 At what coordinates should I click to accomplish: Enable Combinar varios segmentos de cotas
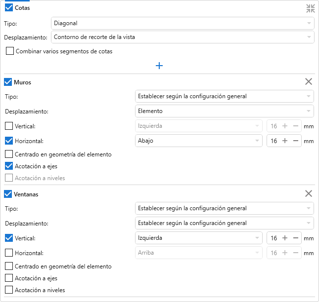[x=10, y=51]
